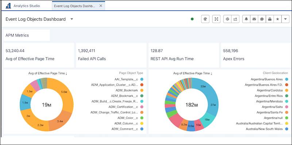
Task: Click the Argentina/Mendoza legend swatch
Action: pos(287,101)
